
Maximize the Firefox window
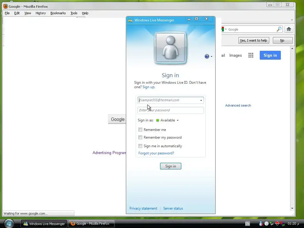(278, 5)
